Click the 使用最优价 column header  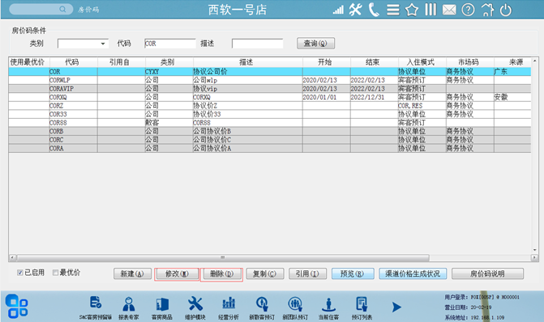coord(29,62)
